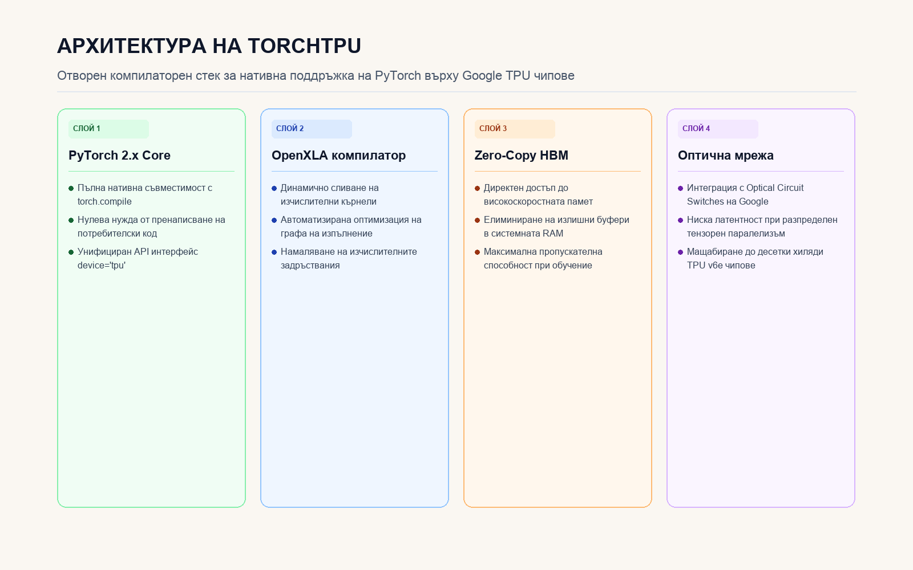Click the bullet about Optical Circuit Switches
This screenshot has height=570, width=913.
pos(741,194)
